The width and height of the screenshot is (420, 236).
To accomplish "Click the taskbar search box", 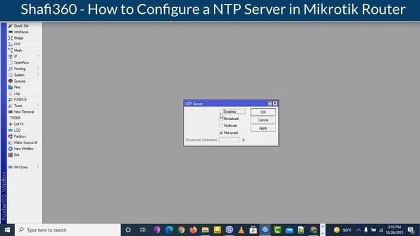I will click(x=68, y=230).
